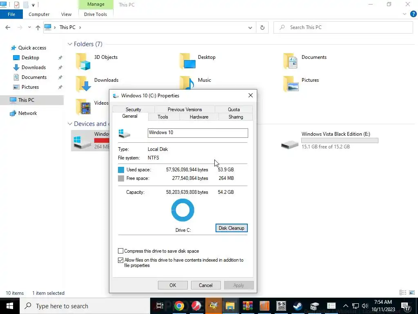
Task: Collapse the Folders (7) group
Action: 70,44
